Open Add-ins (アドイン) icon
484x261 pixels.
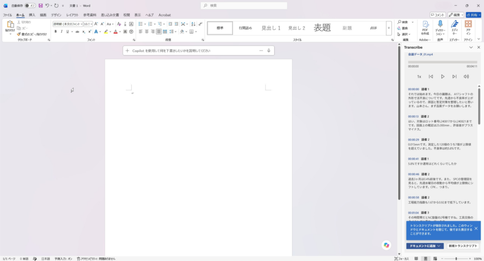(x=468, y=24)
